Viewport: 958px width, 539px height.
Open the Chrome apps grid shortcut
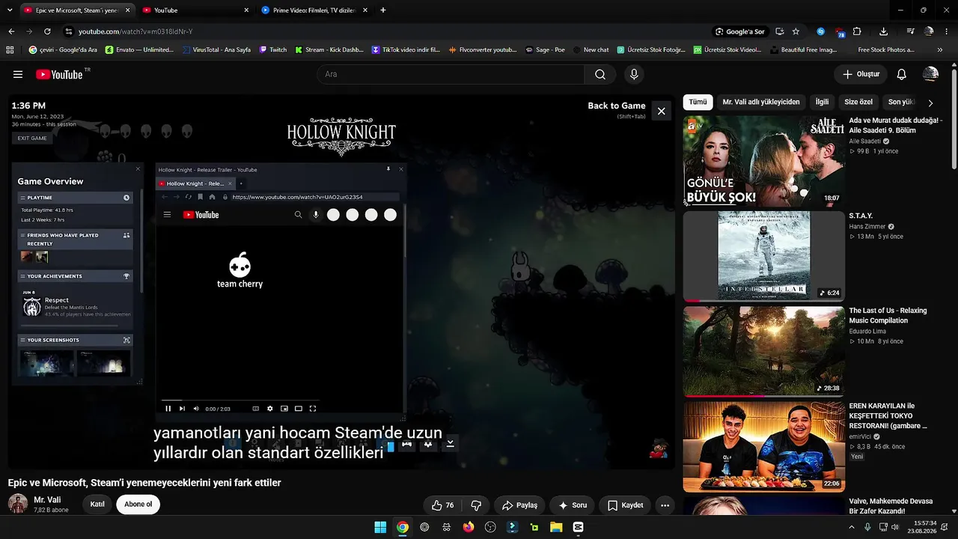pos(10,49)
